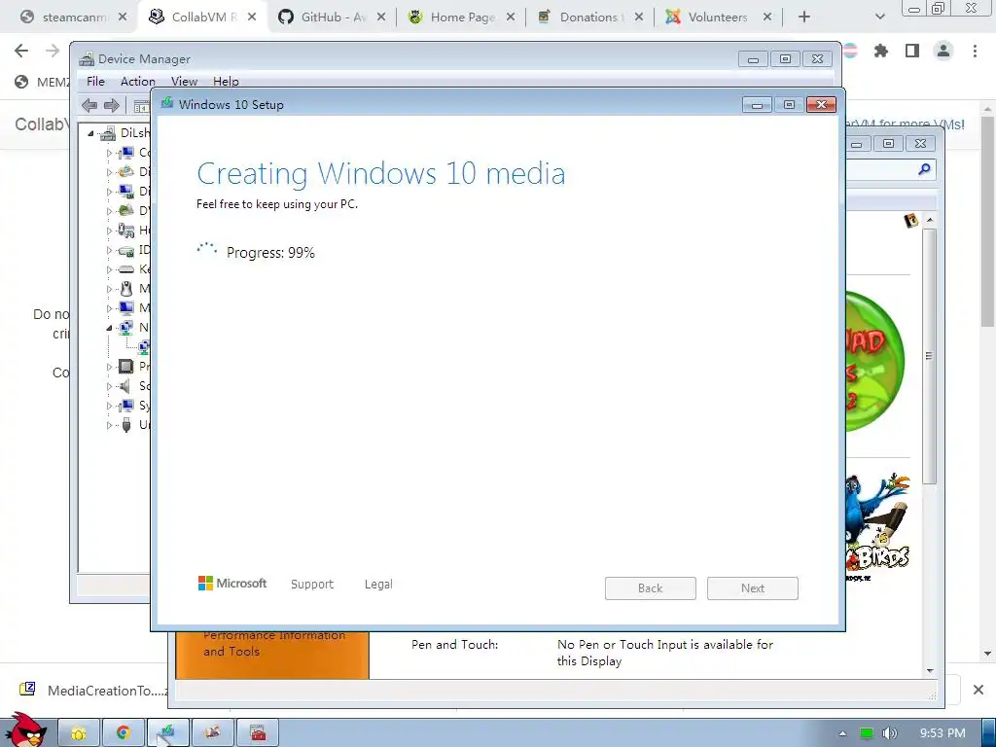Open File menu in Device Manager
The image size is (996, 747).
point(95,82)
